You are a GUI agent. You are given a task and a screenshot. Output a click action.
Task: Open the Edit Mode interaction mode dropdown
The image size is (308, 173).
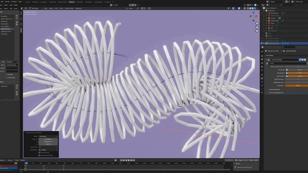[x=36, y=9]
